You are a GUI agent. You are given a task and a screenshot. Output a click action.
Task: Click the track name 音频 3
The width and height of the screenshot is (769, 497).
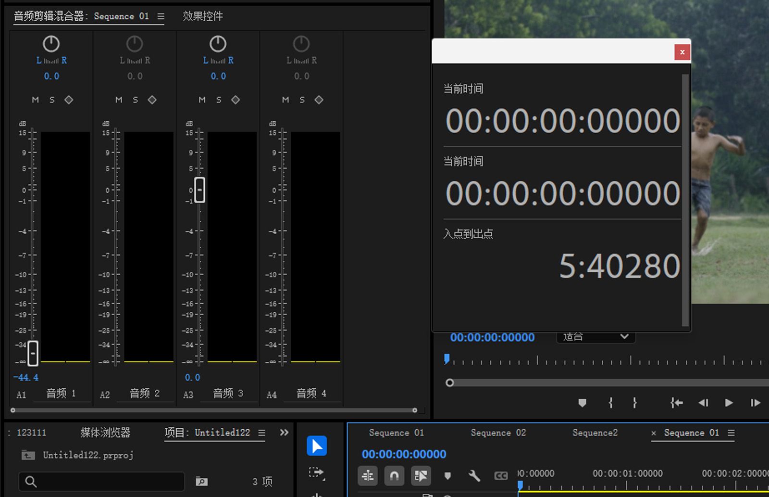228,394
